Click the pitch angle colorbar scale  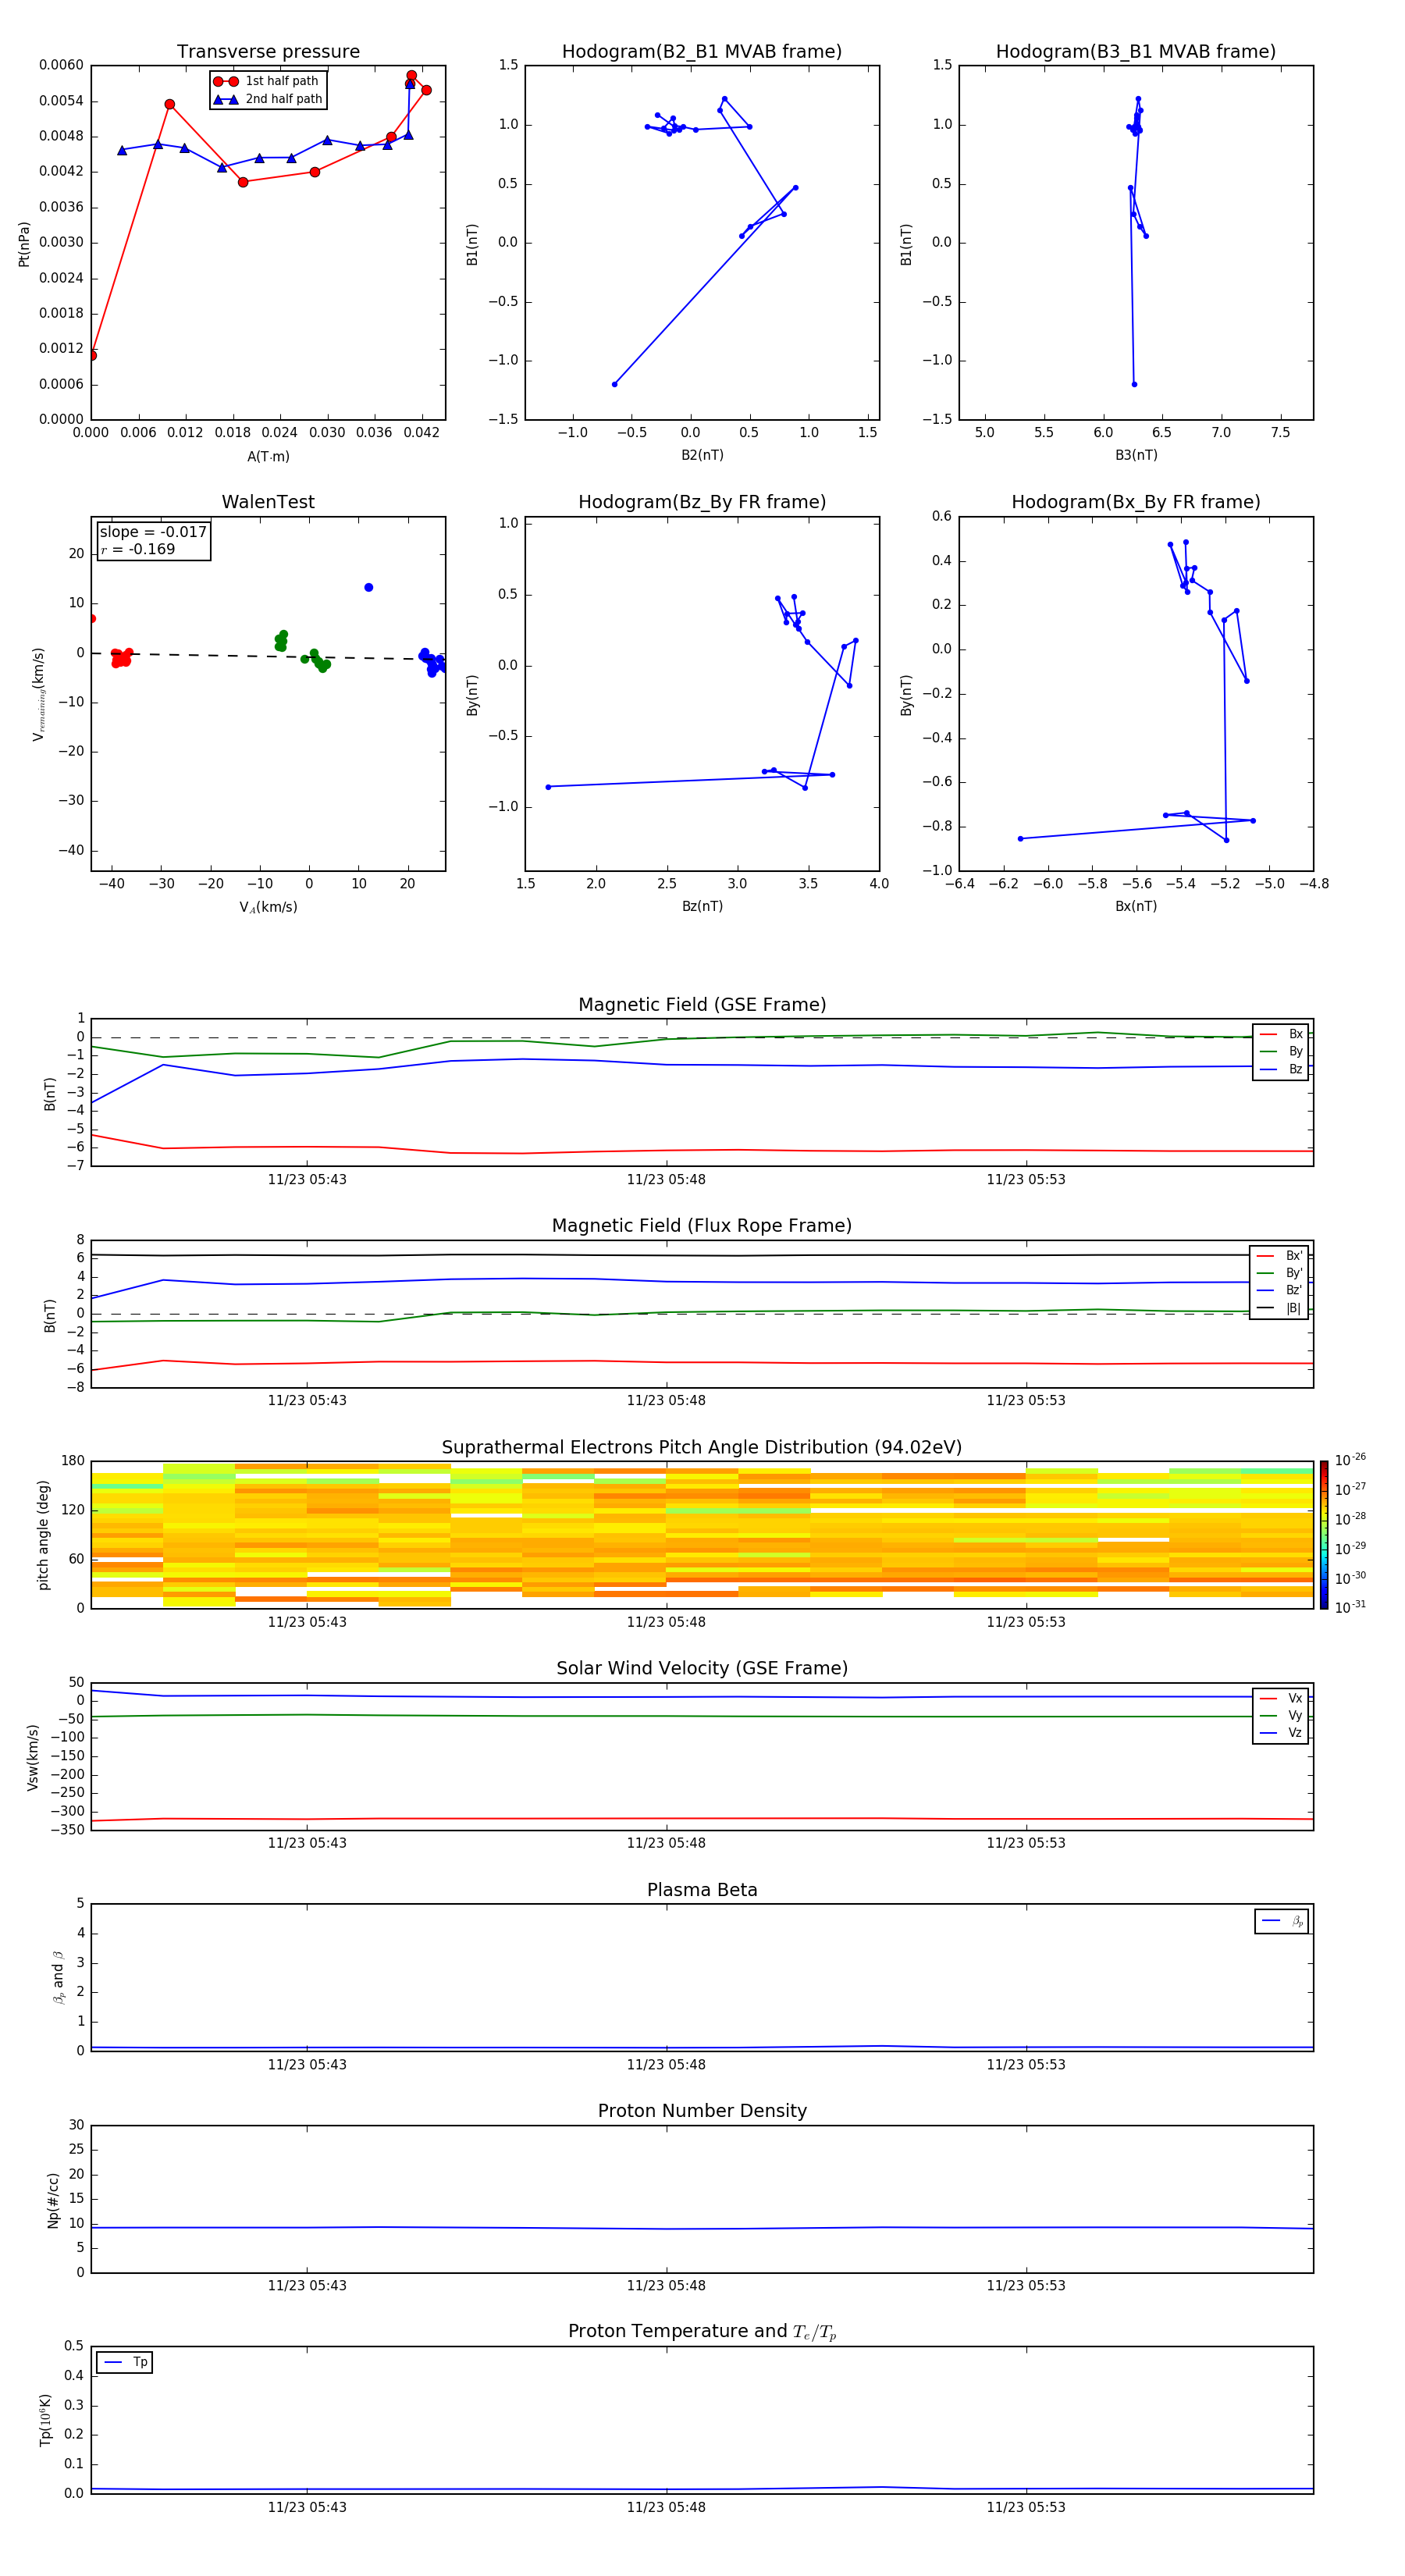click(x=1323, y=1535)
